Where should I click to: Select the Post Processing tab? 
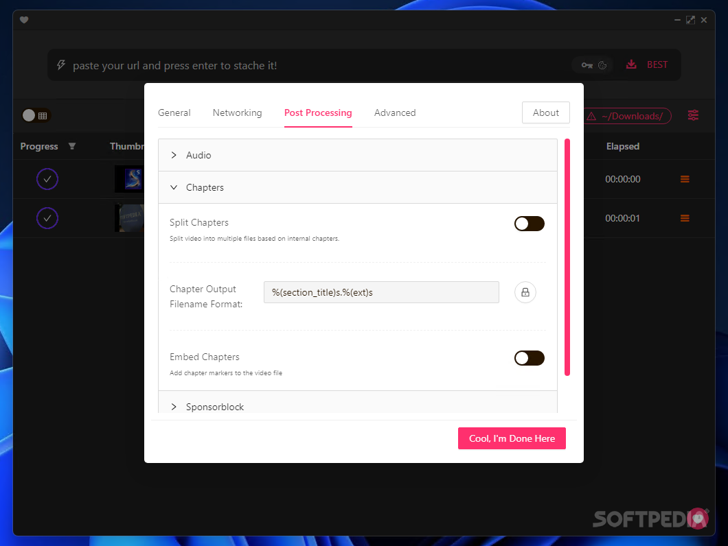pyautogui.click(x=318, y=112)
